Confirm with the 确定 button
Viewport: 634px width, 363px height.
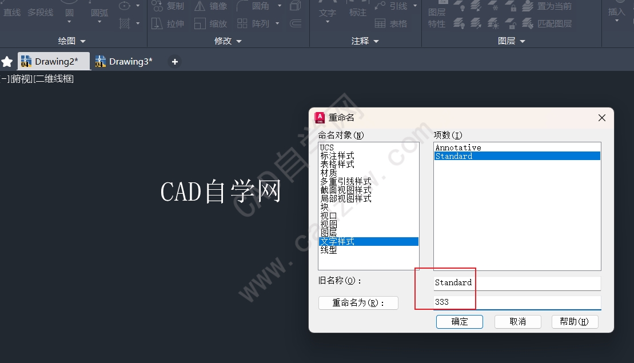click(x=459, y=322)
